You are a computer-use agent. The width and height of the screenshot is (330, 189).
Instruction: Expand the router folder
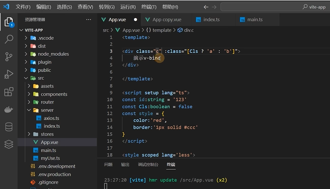pos(29,102)
